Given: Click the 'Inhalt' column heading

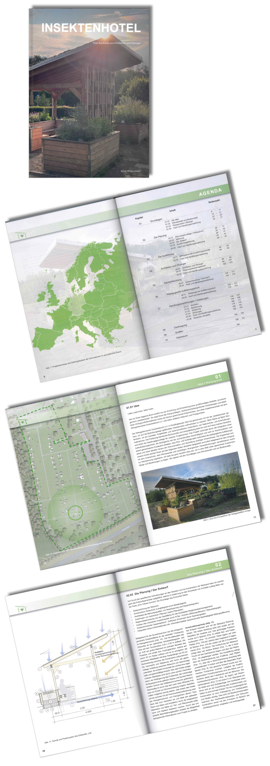Looking at the screenshot, I should tap(172, 211).
